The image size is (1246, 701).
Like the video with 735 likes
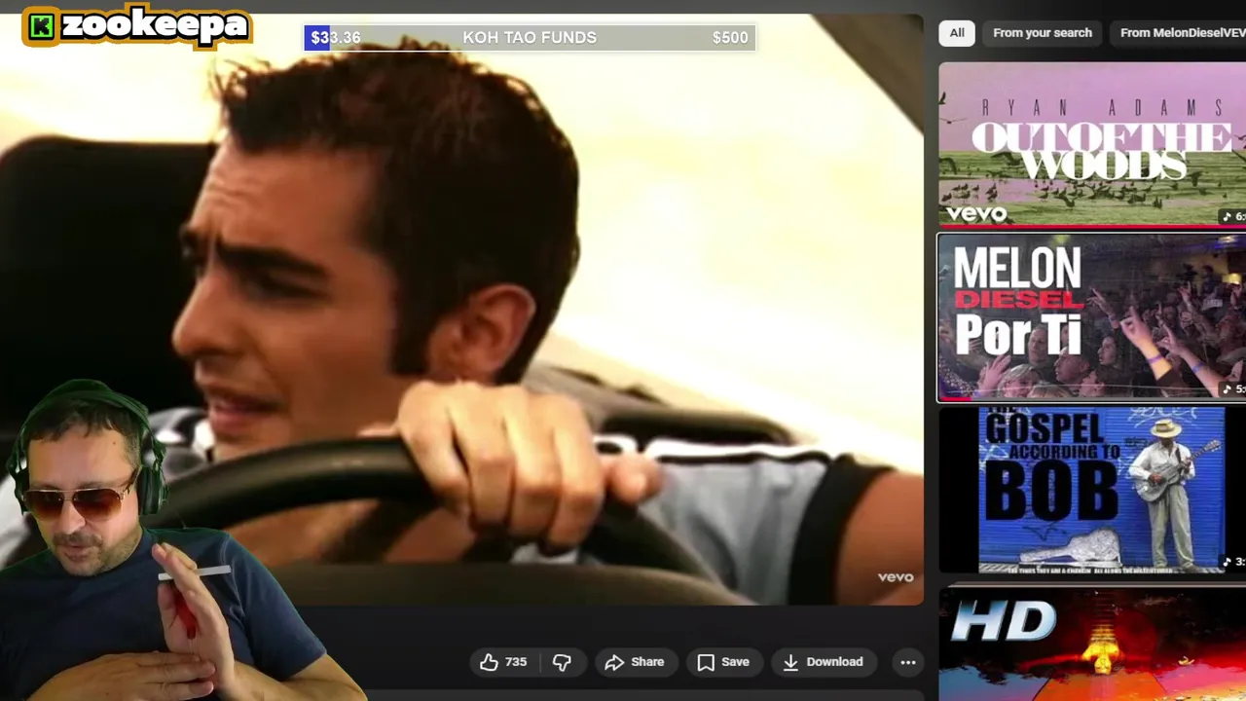pyautogui.click(x=503, y=662)
